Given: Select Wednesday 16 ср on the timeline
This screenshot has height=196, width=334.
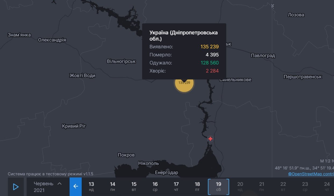Looking at the screenshot, I should coord(155,186).
